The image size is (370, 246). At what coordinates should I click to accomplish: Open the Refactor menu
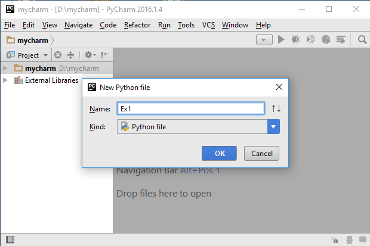point(137,25)
